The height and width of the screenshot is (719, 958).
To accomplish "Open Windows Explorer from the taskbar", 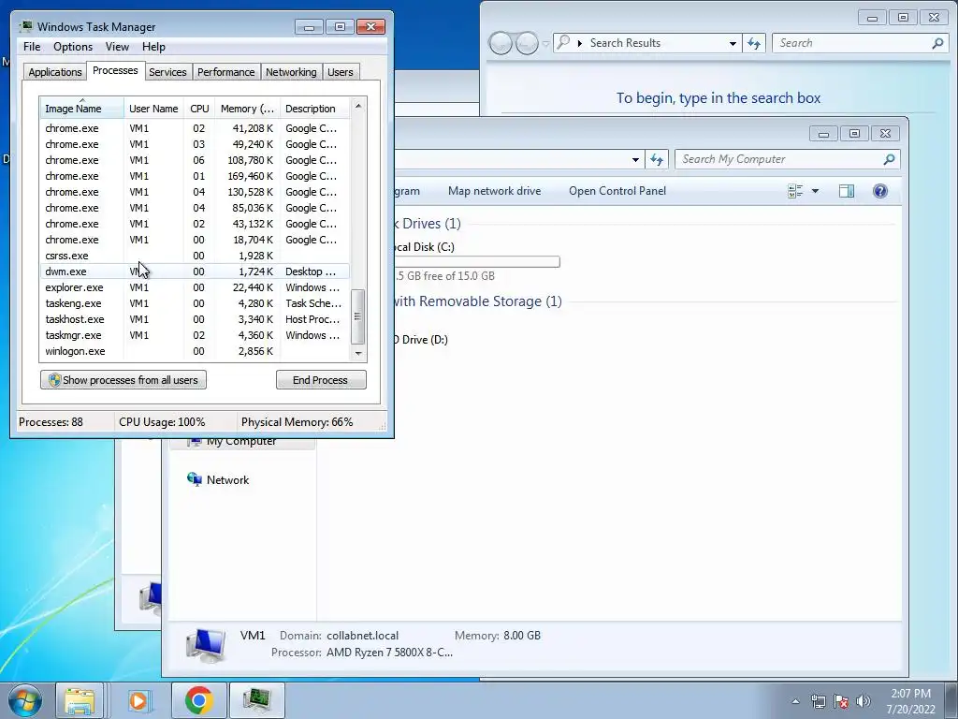I will tap(80, 700).
